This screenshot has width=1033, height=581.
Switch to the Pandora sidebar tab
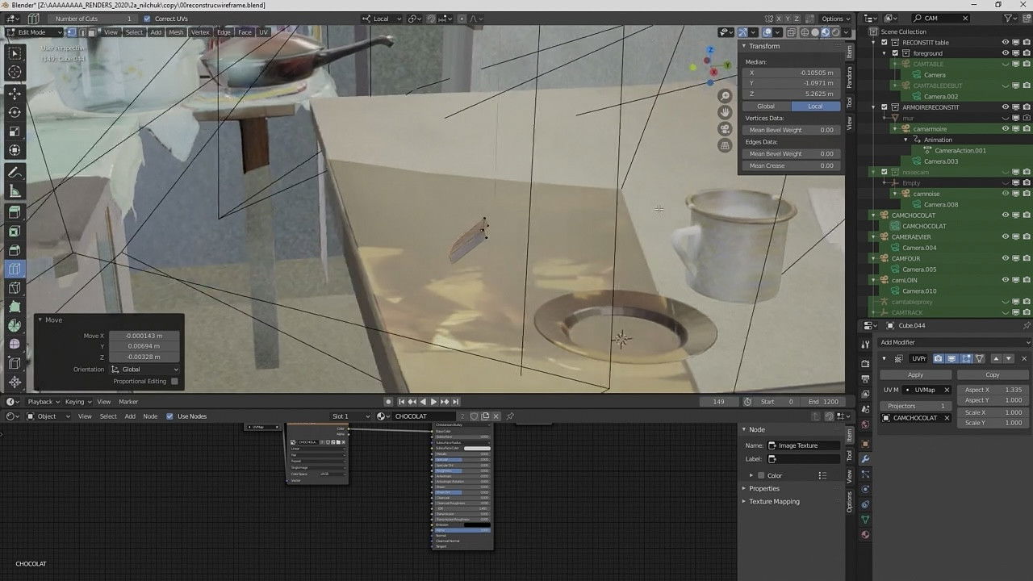[x=849, y=77]
